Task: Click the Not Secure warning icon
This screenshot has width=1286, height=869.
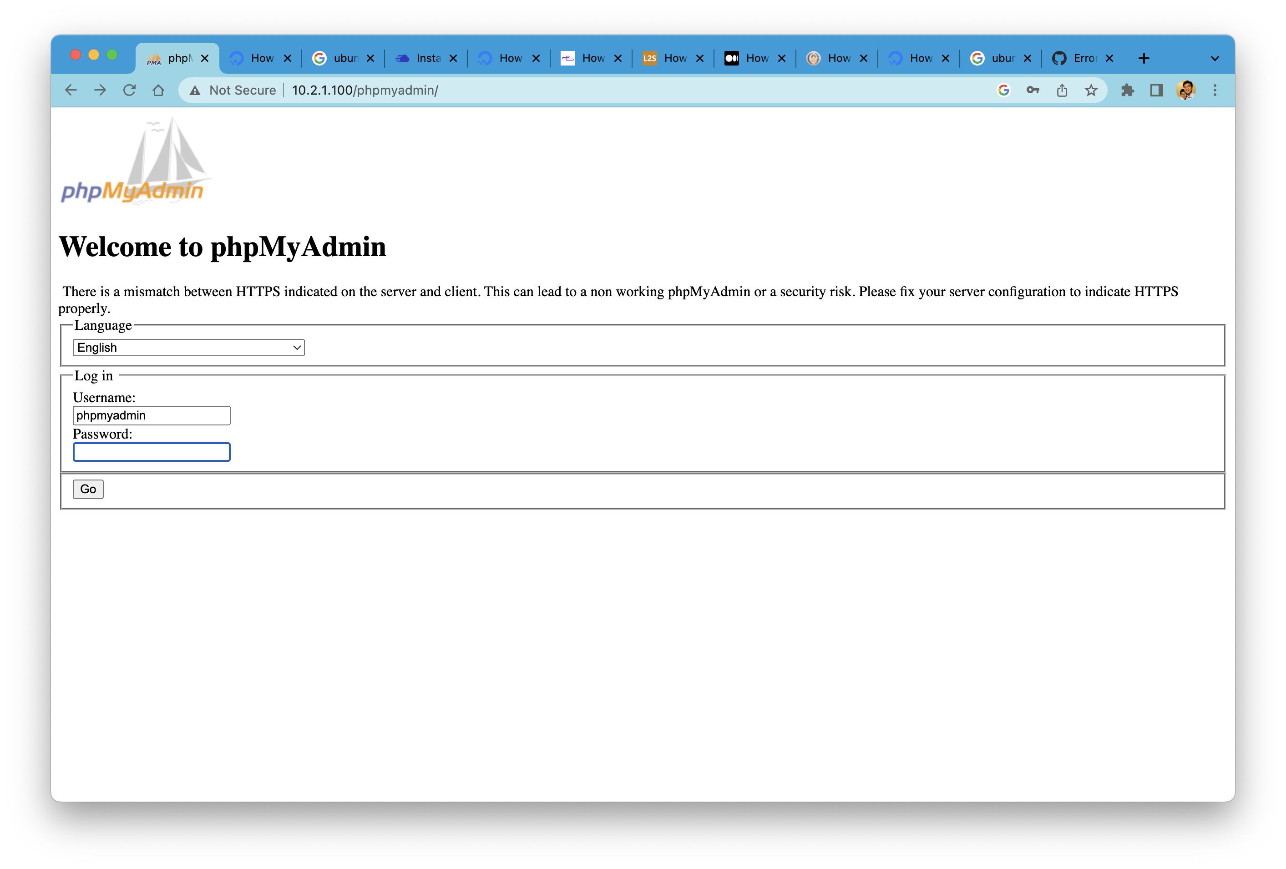Action: click(x=195, y=91)
